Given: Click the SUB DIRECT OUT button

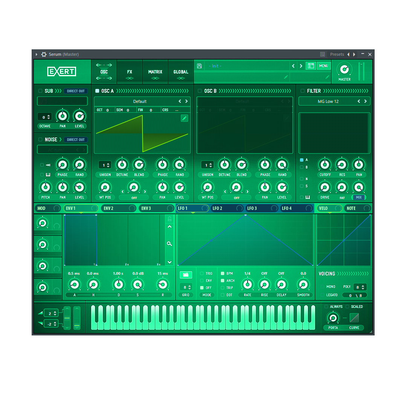Looking at the screenshot, I should 76,91.
